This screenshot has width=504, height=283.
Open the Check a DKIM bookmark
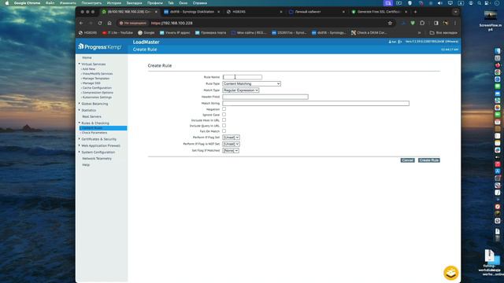pyautogui.click(x=369, y=33)
